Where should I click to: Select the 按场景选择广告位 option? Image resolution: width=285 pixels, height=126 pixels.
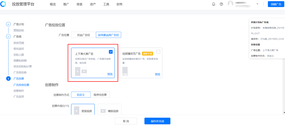[x=109, y=35]
